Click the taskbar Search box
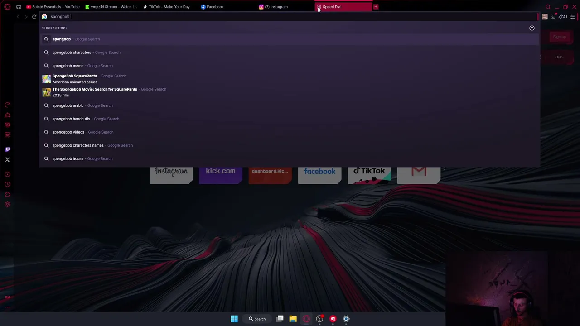 point(257,319)
